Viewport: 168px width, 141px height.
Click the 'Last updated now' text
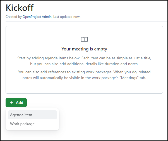coord(67,17)
